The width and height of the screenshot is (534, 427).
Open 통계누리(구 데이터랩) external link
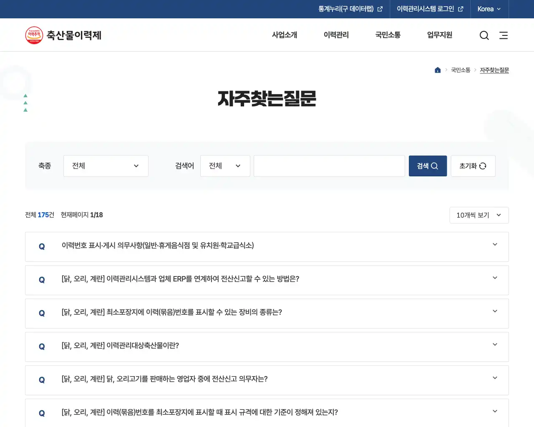pos(350,9)
